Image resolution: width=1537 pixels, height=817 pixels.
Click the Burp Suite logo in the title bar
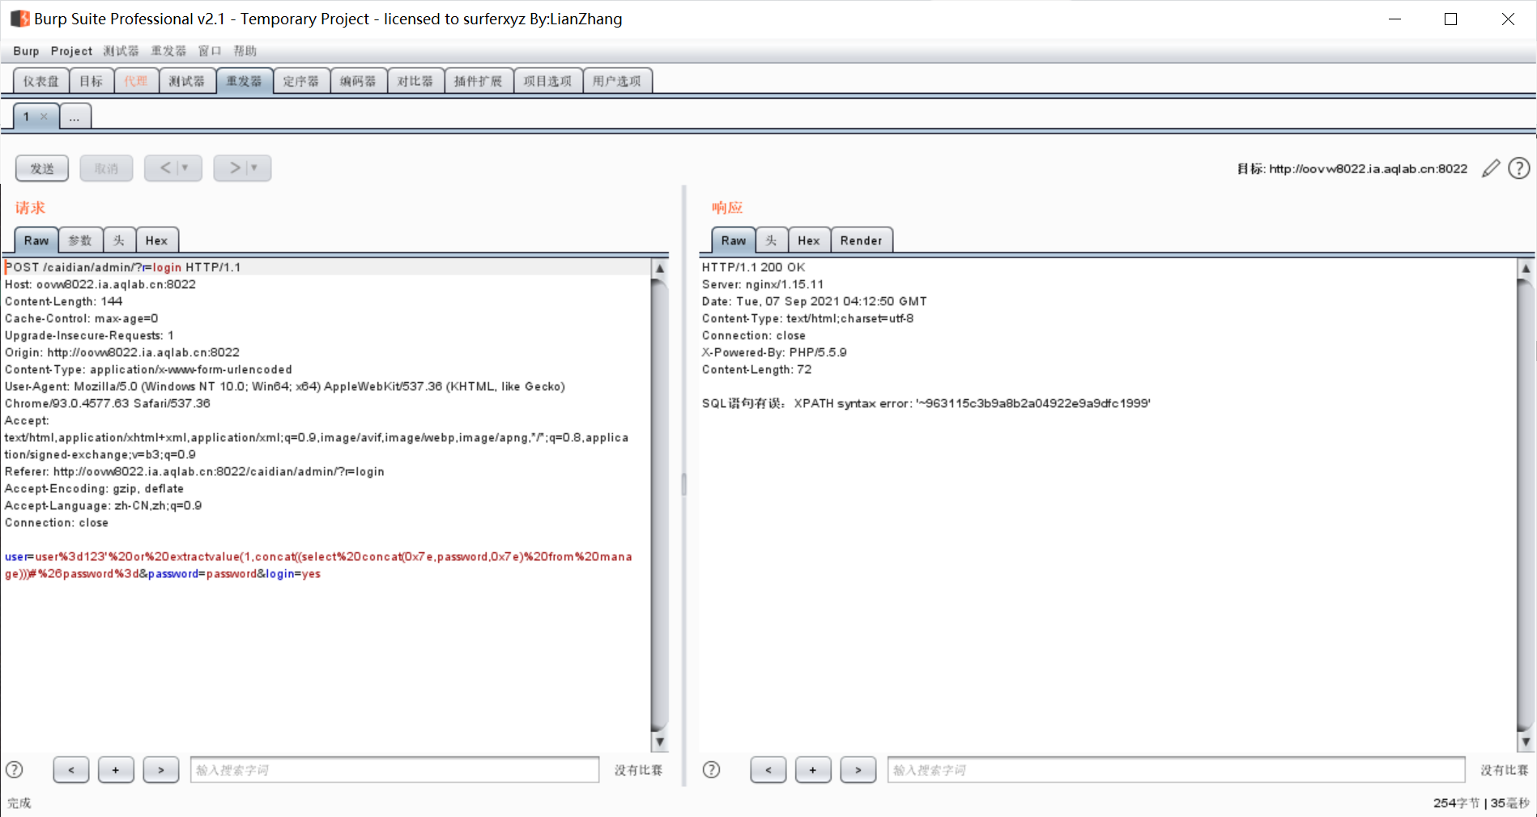(19, 19)
